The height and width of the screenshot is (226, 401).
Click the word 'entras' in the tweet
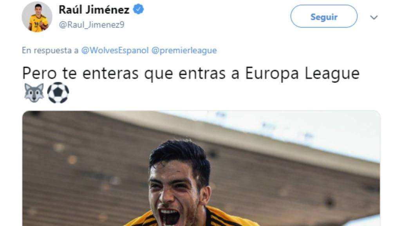pyautogui.click(x=202, y=73)
